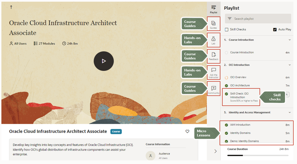Click the Course Introduction empty status circle
Image resolution: width=297 pixels, height=164 pixels.
226,53
